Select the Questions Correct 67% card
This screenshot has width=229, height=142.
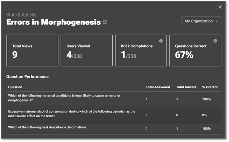(x=195, y=51)
